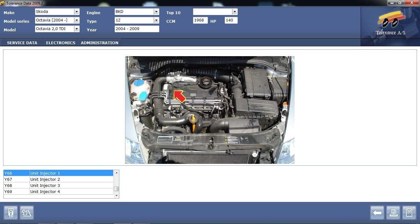Screen dimensions: 420x224
Task: Click the wiring diagram icon in bottom bar
Action: tap(27, 212)
